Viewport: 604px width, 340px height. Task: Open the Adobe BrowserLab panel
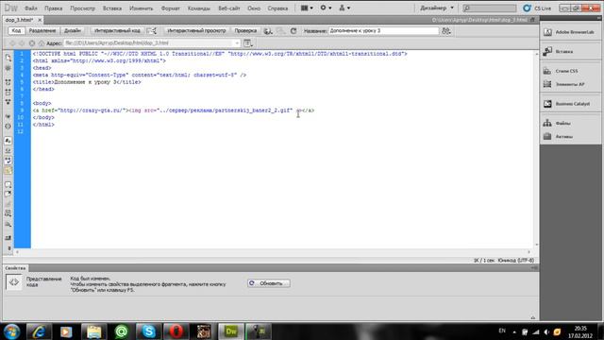click(x=570, y=32)
